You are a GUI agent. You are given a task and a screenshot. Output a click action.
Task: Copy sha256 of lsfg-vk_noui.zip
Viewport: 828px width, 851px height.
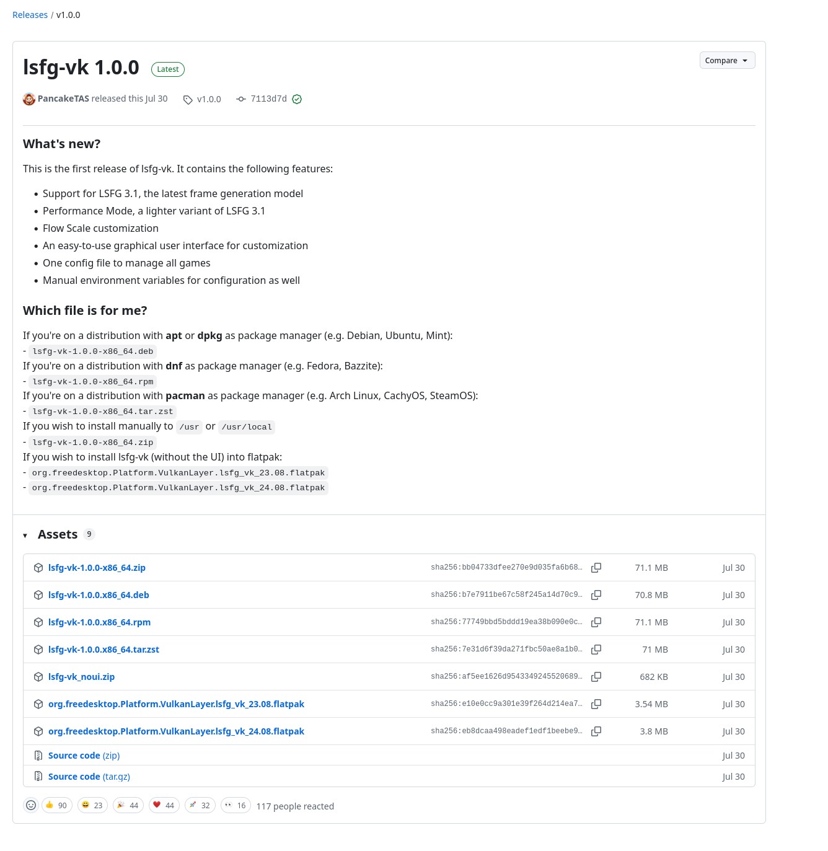click(x=596, y=677)
